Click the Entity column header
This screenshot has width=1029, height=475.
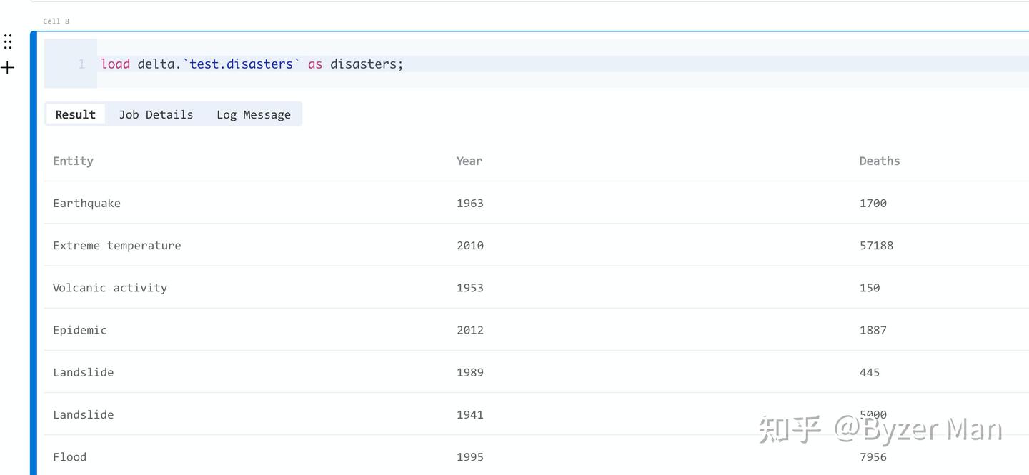point(73,161)
